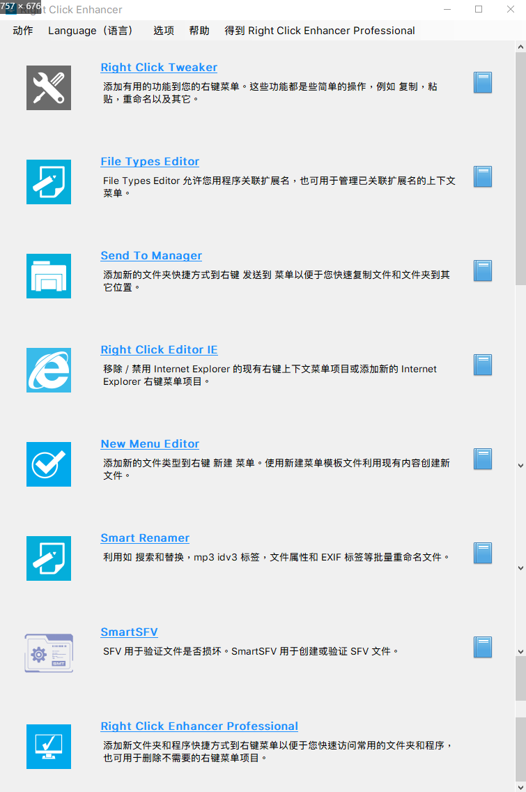The image size is (526, 792).
Task: Click the vertical scrollbar thumb at the top
Action: [520, 169]
